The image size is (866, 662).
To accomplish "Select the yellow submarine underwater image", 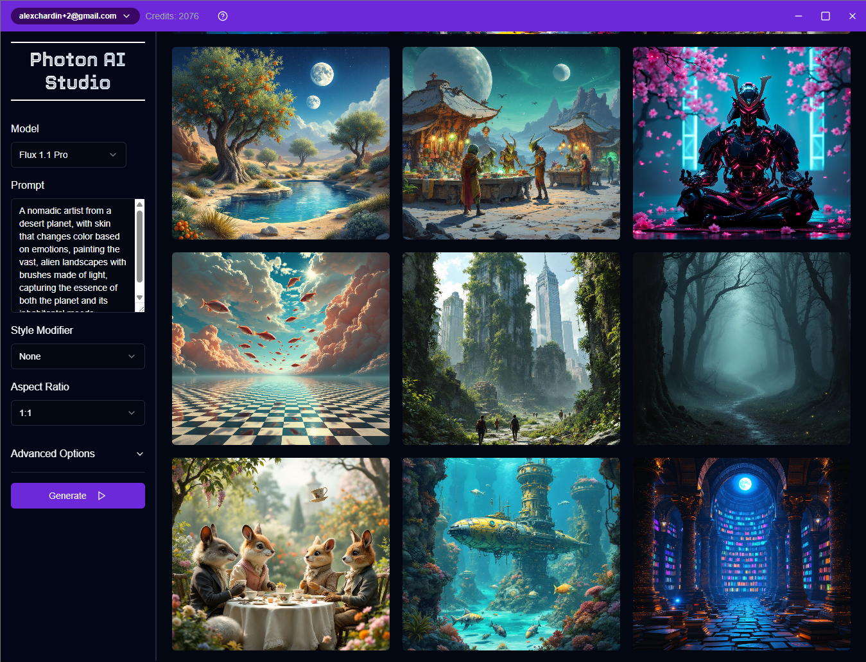I will [x=510, y=553].
